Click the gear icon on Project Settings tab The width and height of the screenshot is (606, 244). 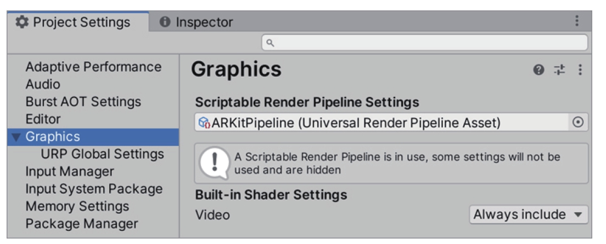point(22,22)
